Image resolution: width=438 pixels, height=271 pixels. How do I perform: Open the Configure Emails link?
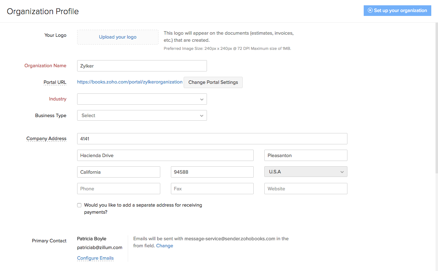pos(95,258)
